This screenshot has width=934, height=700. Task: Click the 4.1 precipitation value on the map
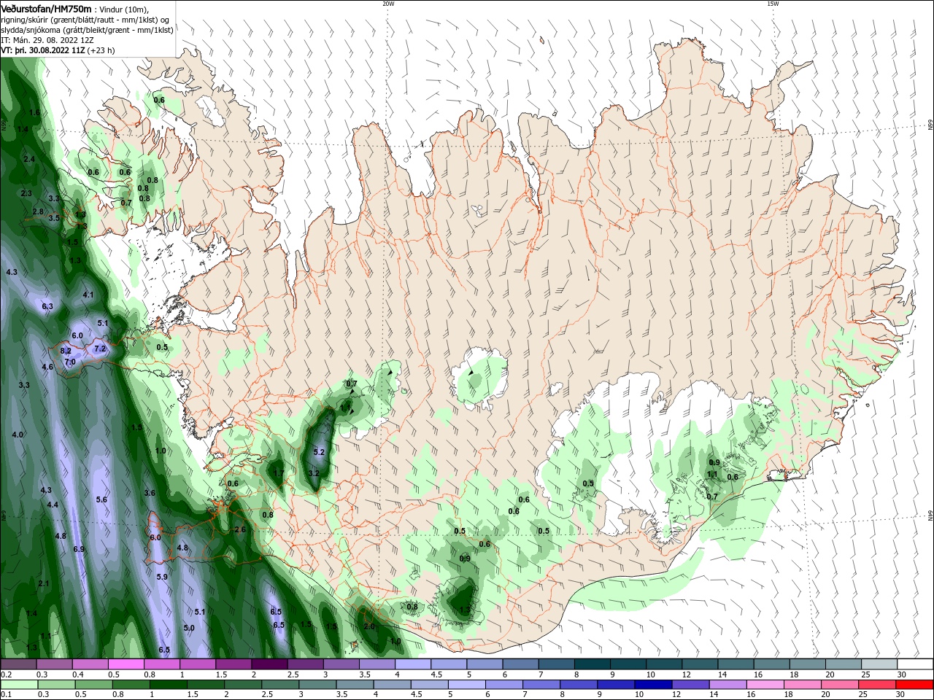tap(88, 295)
